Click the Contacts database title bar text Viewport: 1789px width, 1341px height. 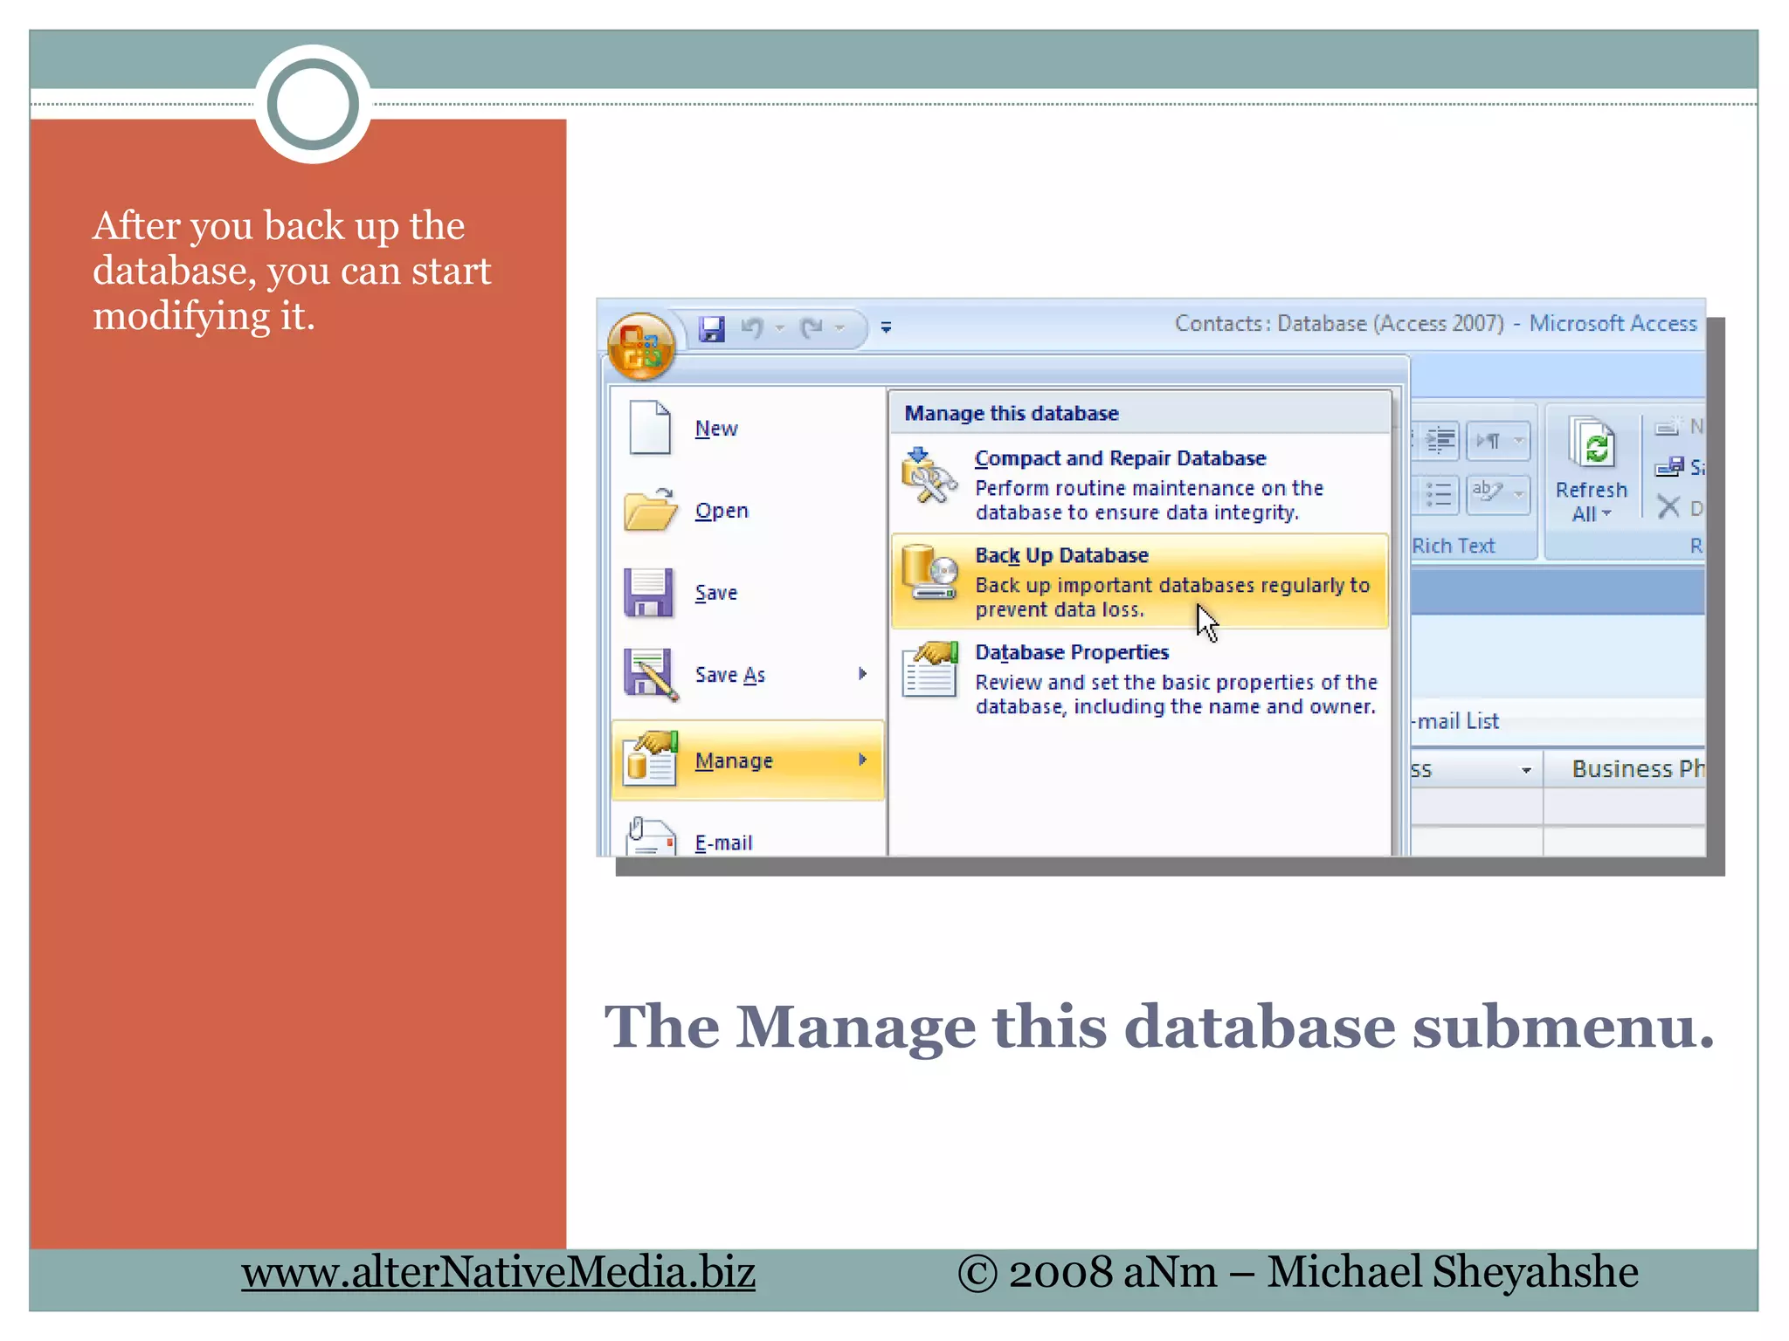1435,324
